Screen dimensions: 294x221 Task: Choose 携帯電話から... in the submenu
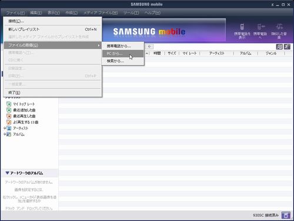[123, 46]
